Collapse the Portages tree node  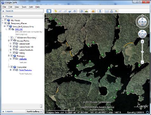[x=9, y=56]
